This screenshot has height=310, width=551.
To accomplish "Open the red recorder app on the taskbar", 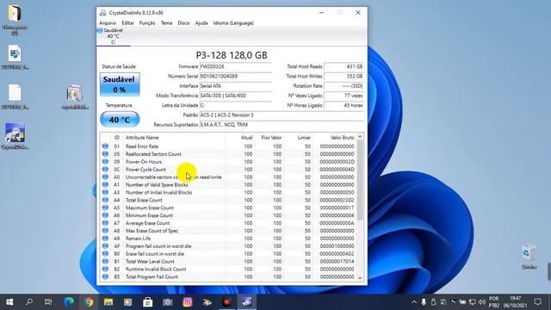I will pos(227,302).
